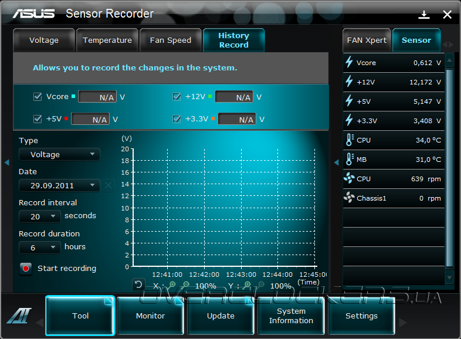Screen dimensions: 461x339
Task: Zoom in on the Y axis
Action: (x=248, y=284)
